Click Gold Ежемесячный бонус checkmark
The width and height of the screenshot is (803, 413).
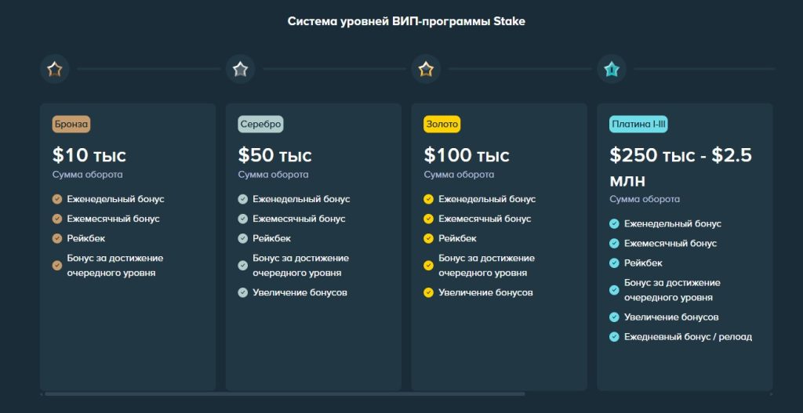tap(429, 219)
